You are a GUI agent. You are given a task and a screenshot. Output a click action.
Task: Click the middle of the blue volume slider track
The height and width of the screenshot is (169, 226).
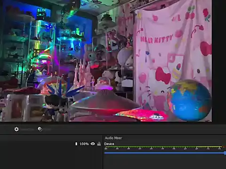pos(164,153)
